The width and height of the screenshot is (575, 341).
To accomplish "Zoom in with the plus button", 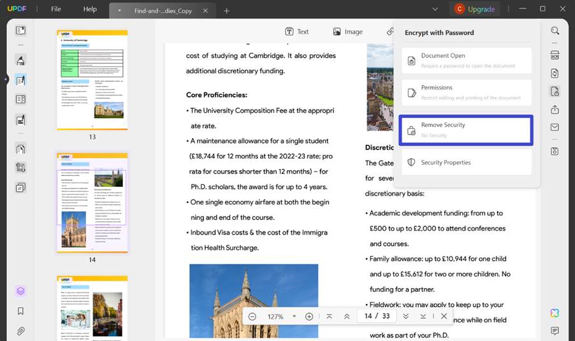I will point(309,317).
